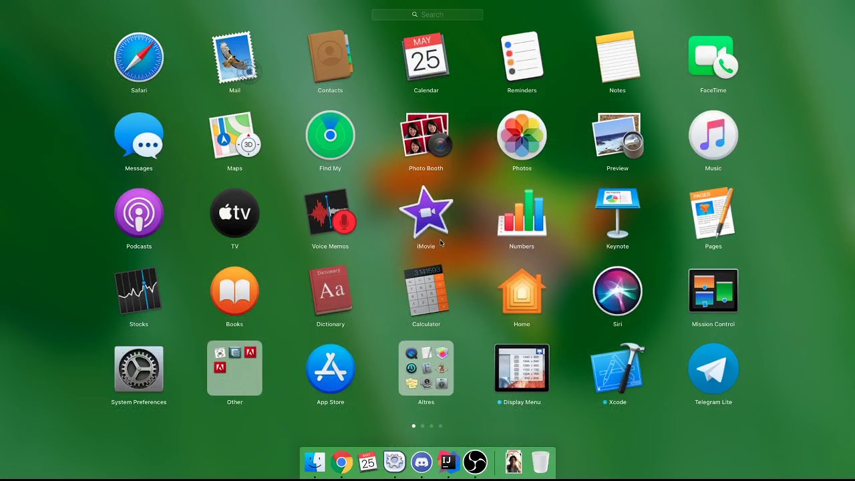The height and width of the screenshot is (481, 855).
Task: Open Mission Control
Action: 713,291
